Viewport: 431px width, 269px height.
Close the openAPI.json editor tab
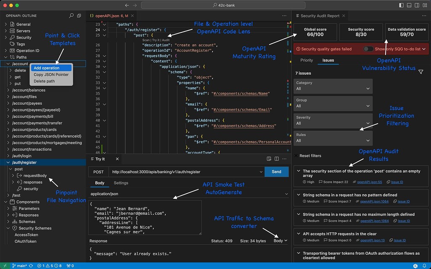tap(132, 16)
